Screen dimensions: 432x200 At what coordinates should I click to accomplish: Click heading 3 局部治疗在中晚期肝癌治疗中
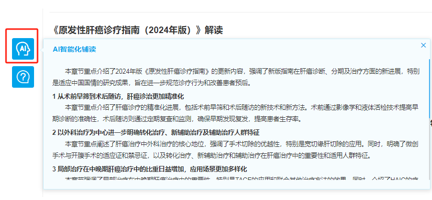click(x=150, y=169)
